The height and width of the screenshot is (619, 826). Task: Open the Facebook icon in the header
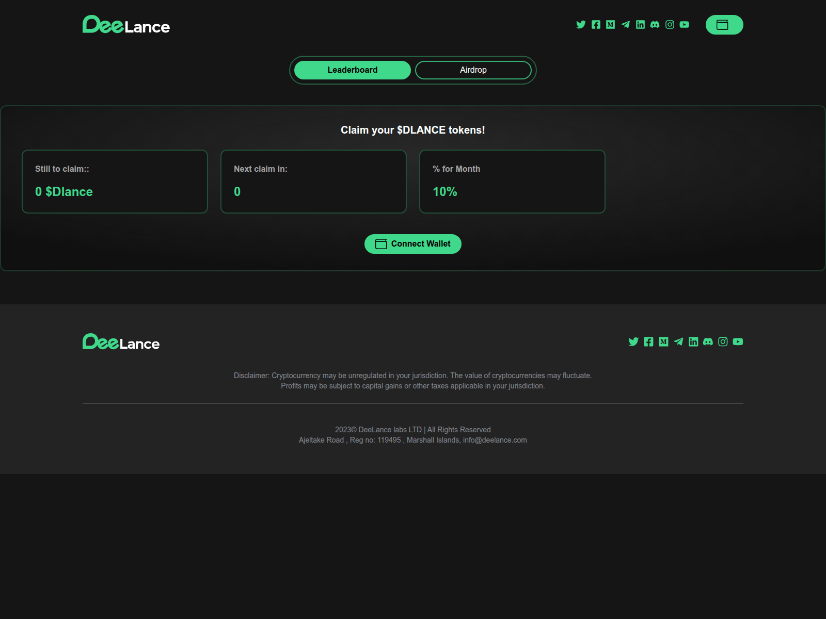(x=596, y=25)
